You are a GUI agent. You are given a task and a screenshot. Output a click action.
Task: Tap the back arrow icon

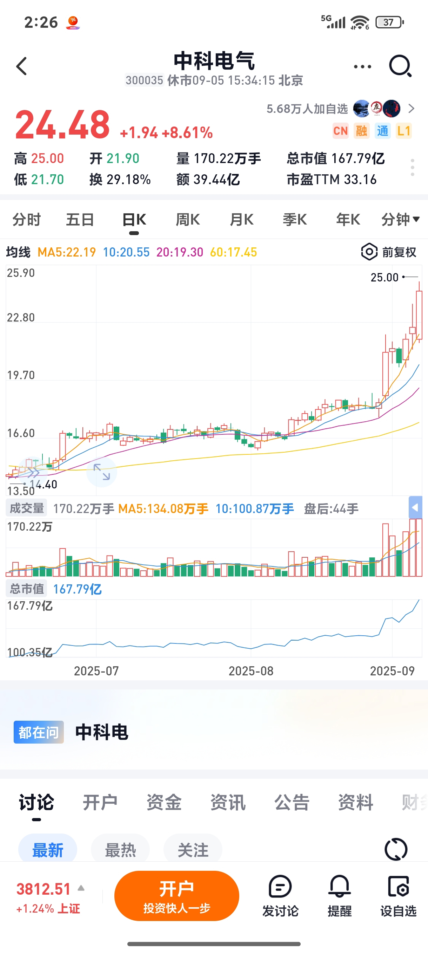click(x=22, y=66)
